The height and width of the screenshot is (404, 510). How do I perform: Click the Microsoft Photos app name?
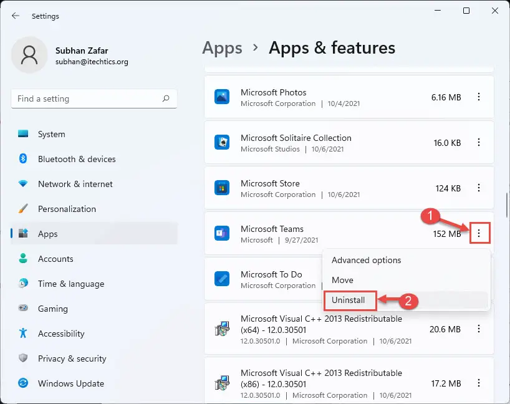pos(274,92)
